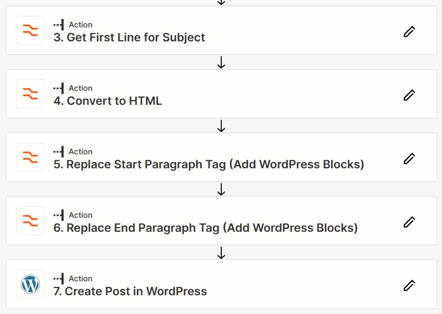This screenshot has width=442, height=314.
Task: Open step 5 Replace Start Paragraph Tag title
Action: point(209,164)
